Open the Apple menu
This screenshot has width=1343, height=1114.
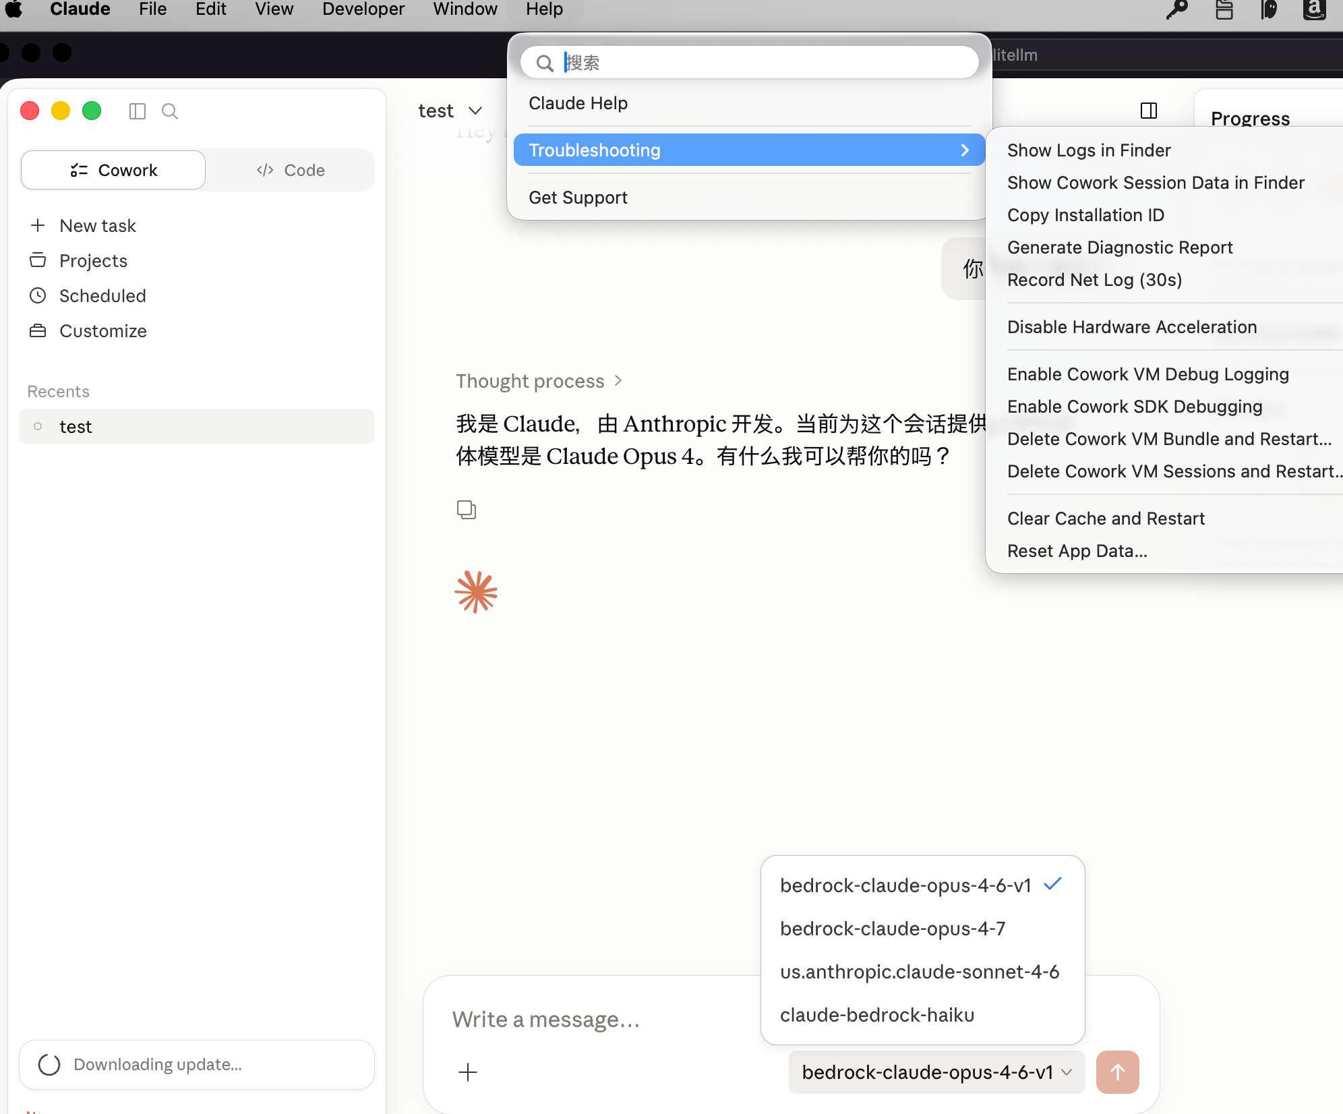[x=13, y=9]
